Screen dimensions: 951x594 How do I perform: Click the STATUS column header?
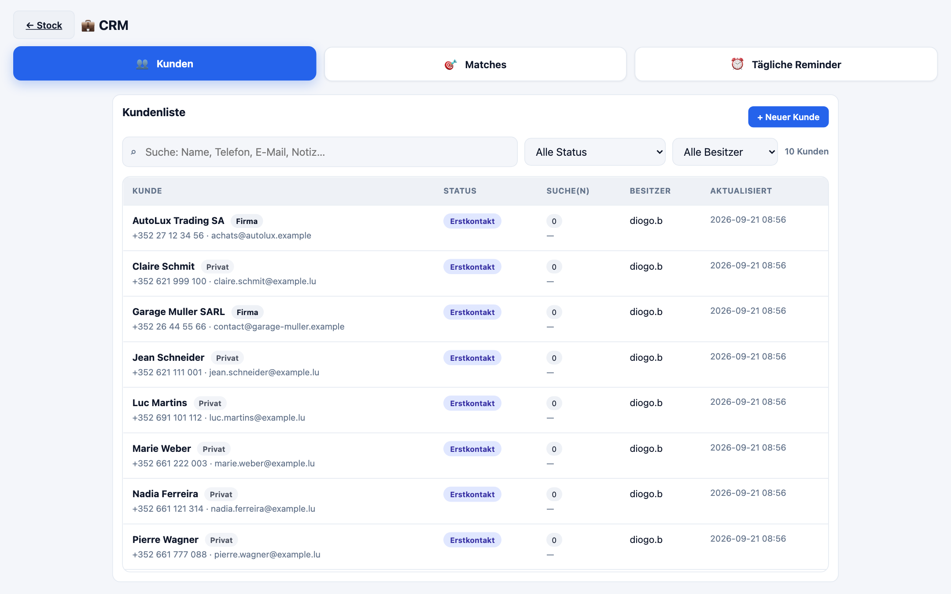460,191
